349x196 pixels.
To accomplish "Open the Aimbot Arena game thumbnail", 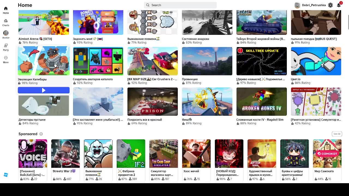I will pos(44,22).
